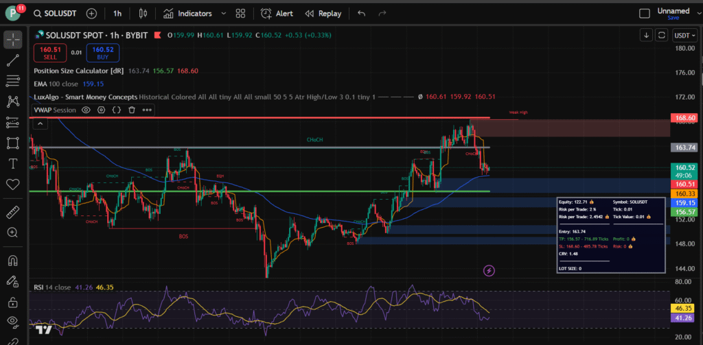Select LuxAlgo Smart Money Concepts legend

tap(86, 97)
